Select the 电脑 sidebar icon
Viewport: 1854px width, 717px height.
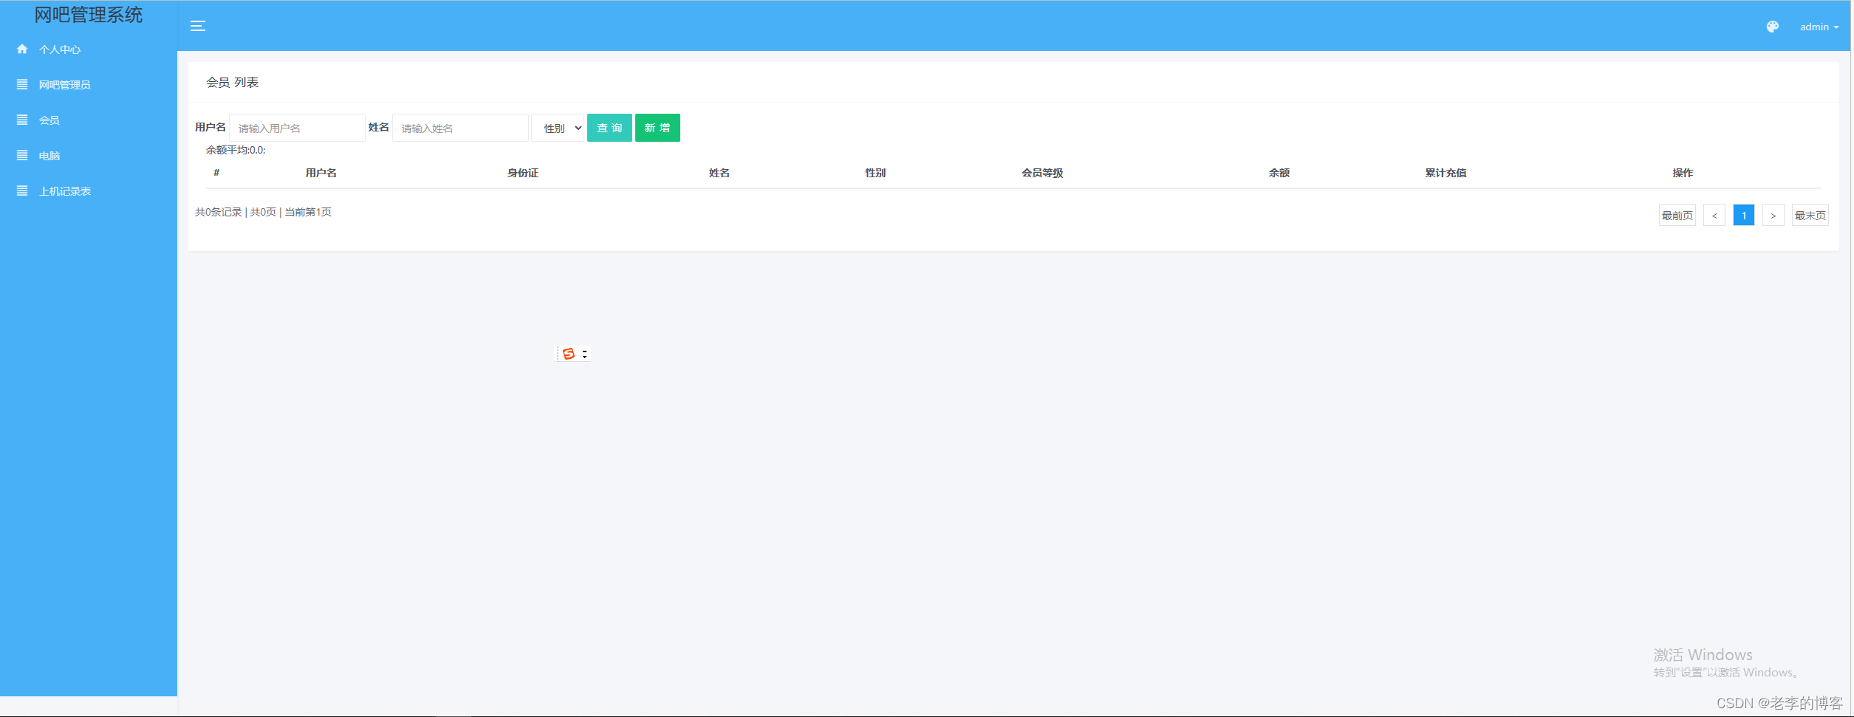(21, 155)
